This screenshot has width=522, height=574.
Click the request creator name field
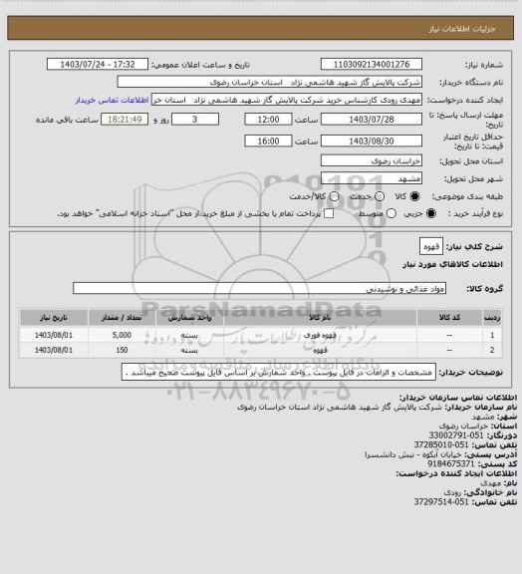pos(287,100)
